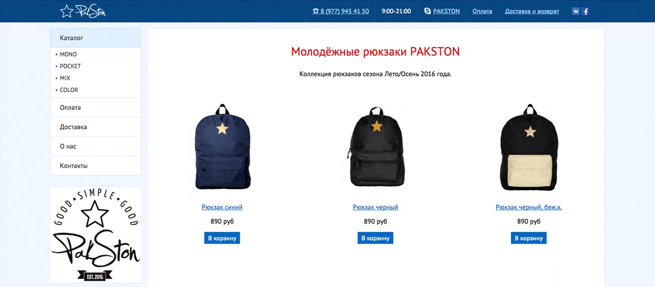Click the Skype icon beside PAKSTON
The height and width of the screenshot is (287, 655).
[x=427, y=11]
